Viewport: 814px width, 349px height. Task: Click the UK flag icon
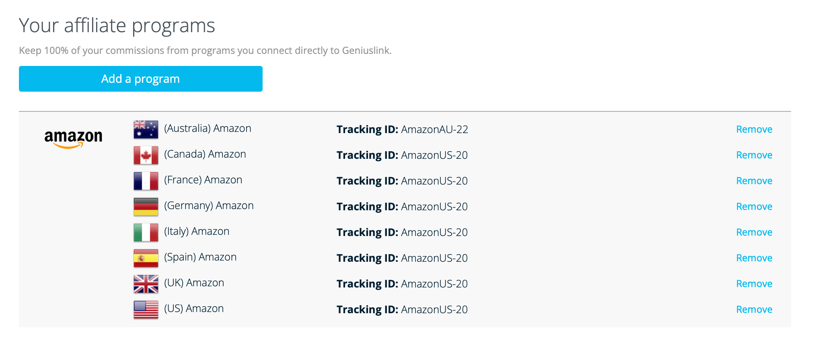point(146,283)
